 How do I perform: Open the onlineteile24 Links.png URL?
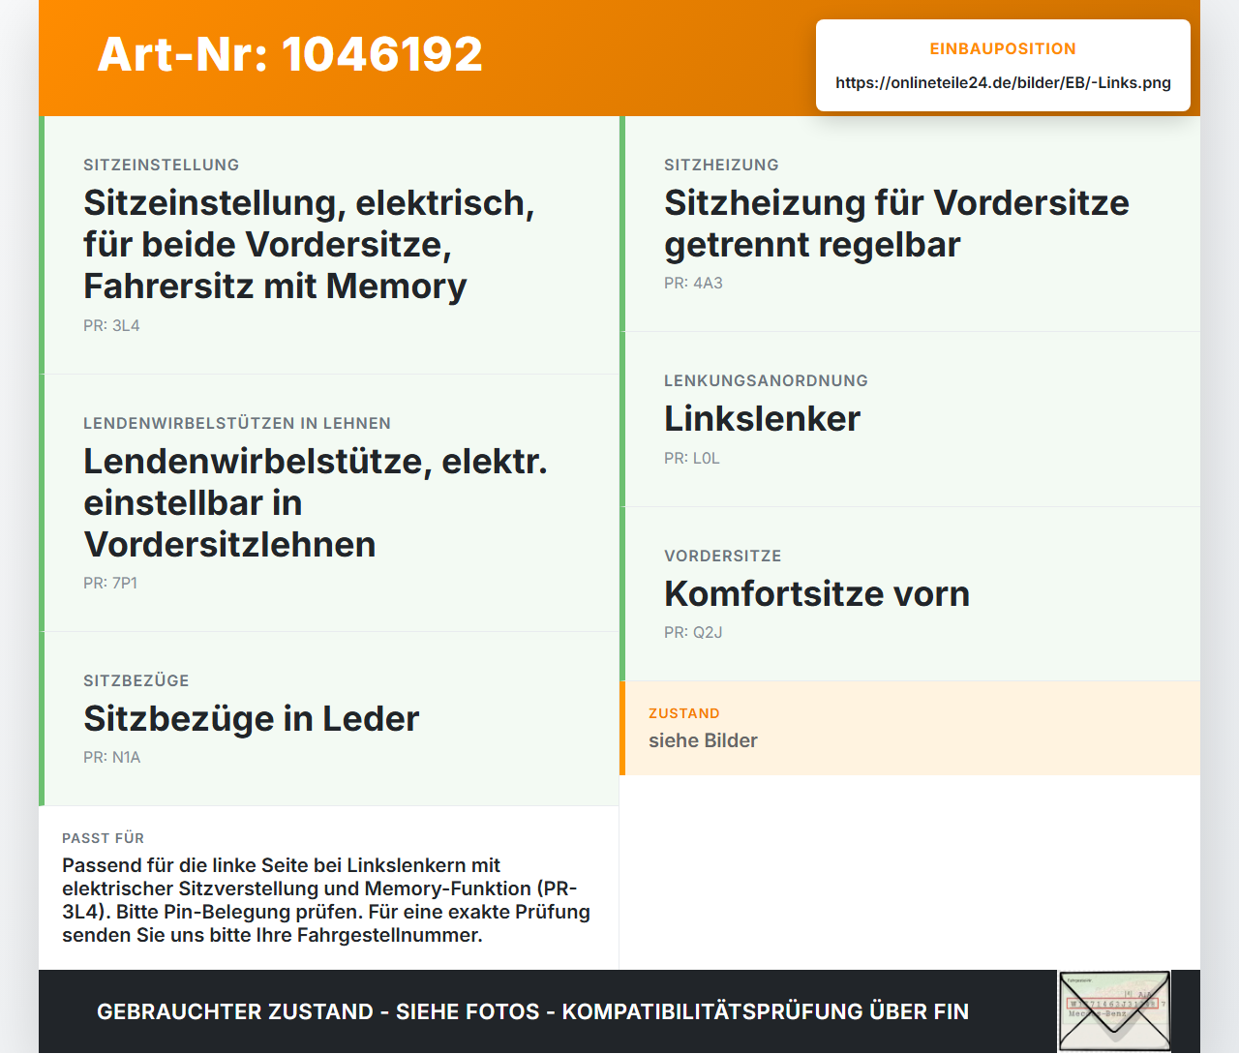[1003, 82]
